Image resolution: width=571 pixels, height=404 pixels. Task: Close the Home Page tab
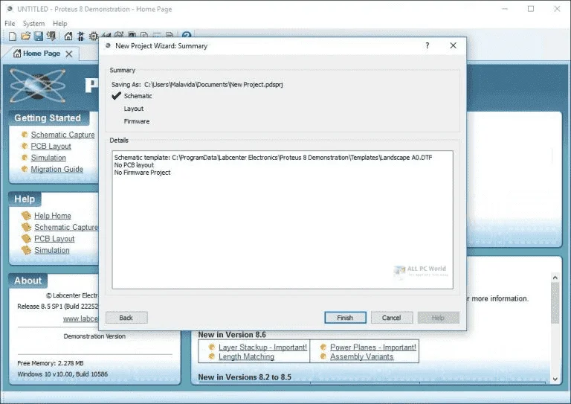click(69, 54)
